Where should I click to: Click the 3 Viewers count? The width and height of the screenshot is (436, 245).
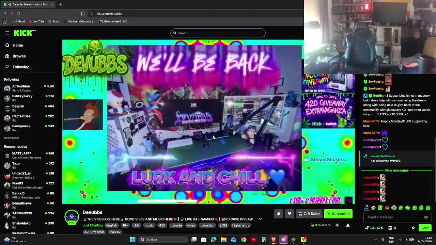click(321, 225)
